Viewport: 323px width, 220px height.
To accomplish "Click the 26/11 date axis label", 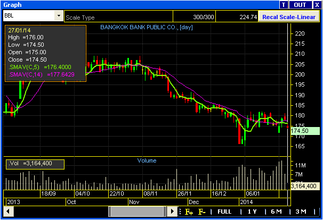I will pyautogui.click(x=185, y=193).
